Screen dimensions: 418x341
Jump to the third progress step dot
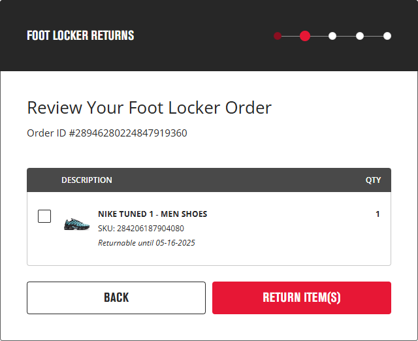332,36
